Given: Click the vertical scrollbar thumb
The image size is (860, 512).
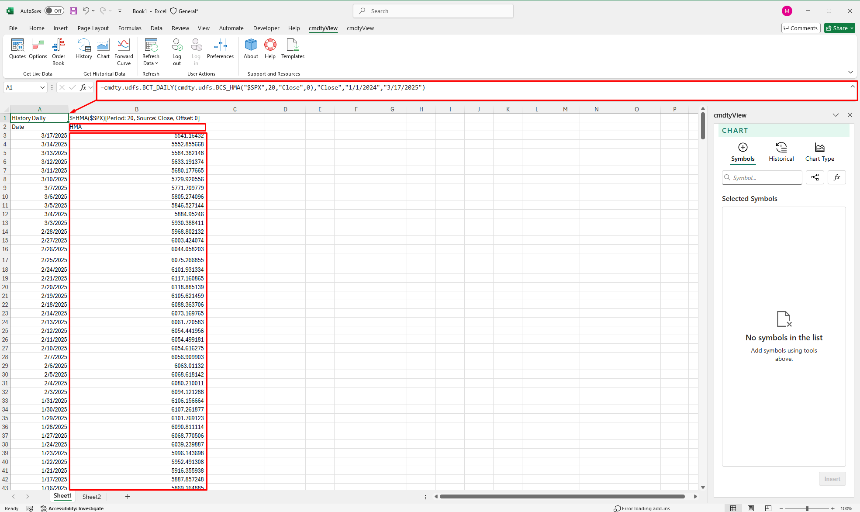Looking at the screenshot, I should [x=703, y=126].
